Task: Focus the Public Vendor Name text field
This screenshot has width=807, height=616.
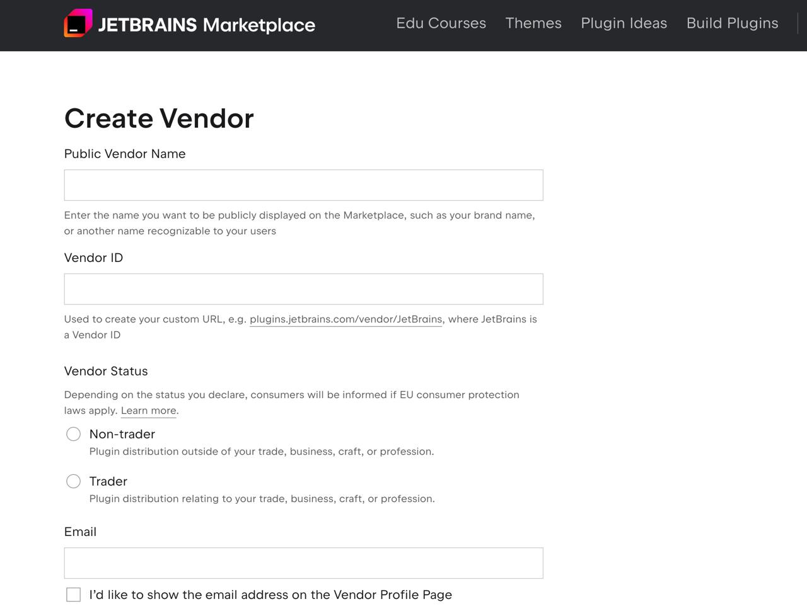Action: click(x=303, y=185)
